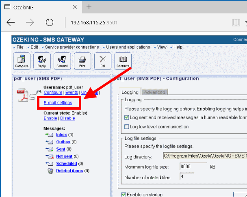Open the E-mail settings link
This screenshot has height=197, width=247.
click(x=58, y=103)
